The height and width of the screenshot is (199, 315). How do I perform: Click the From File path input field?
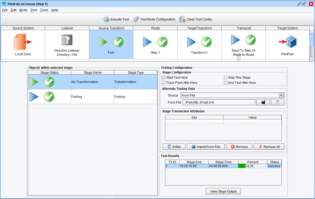click(219, 102)
